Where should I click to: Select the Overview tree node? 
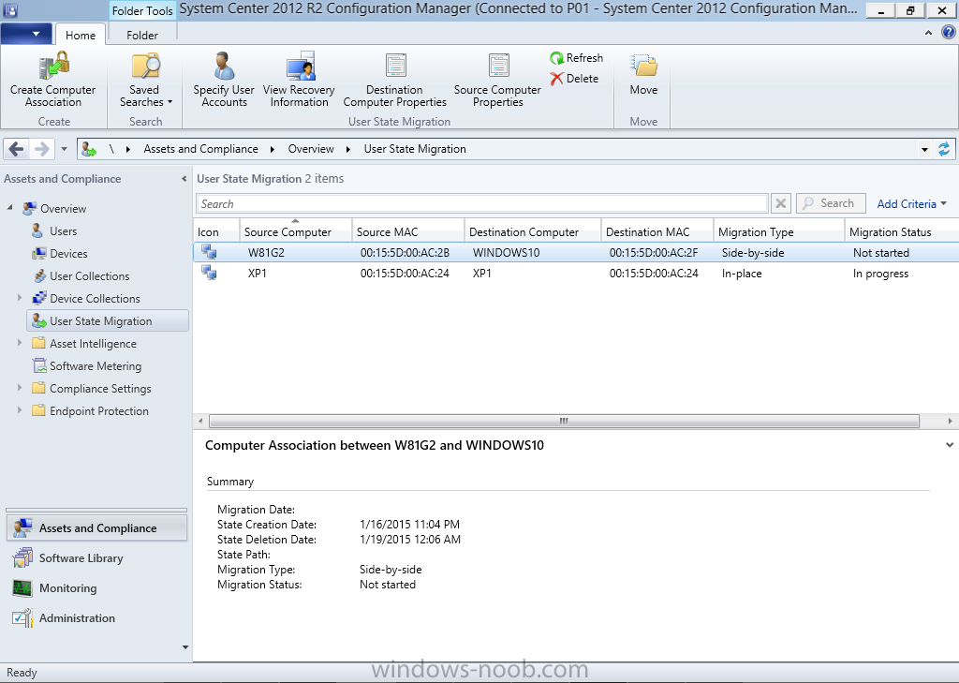pyautogui.click(x=63, y=208)
